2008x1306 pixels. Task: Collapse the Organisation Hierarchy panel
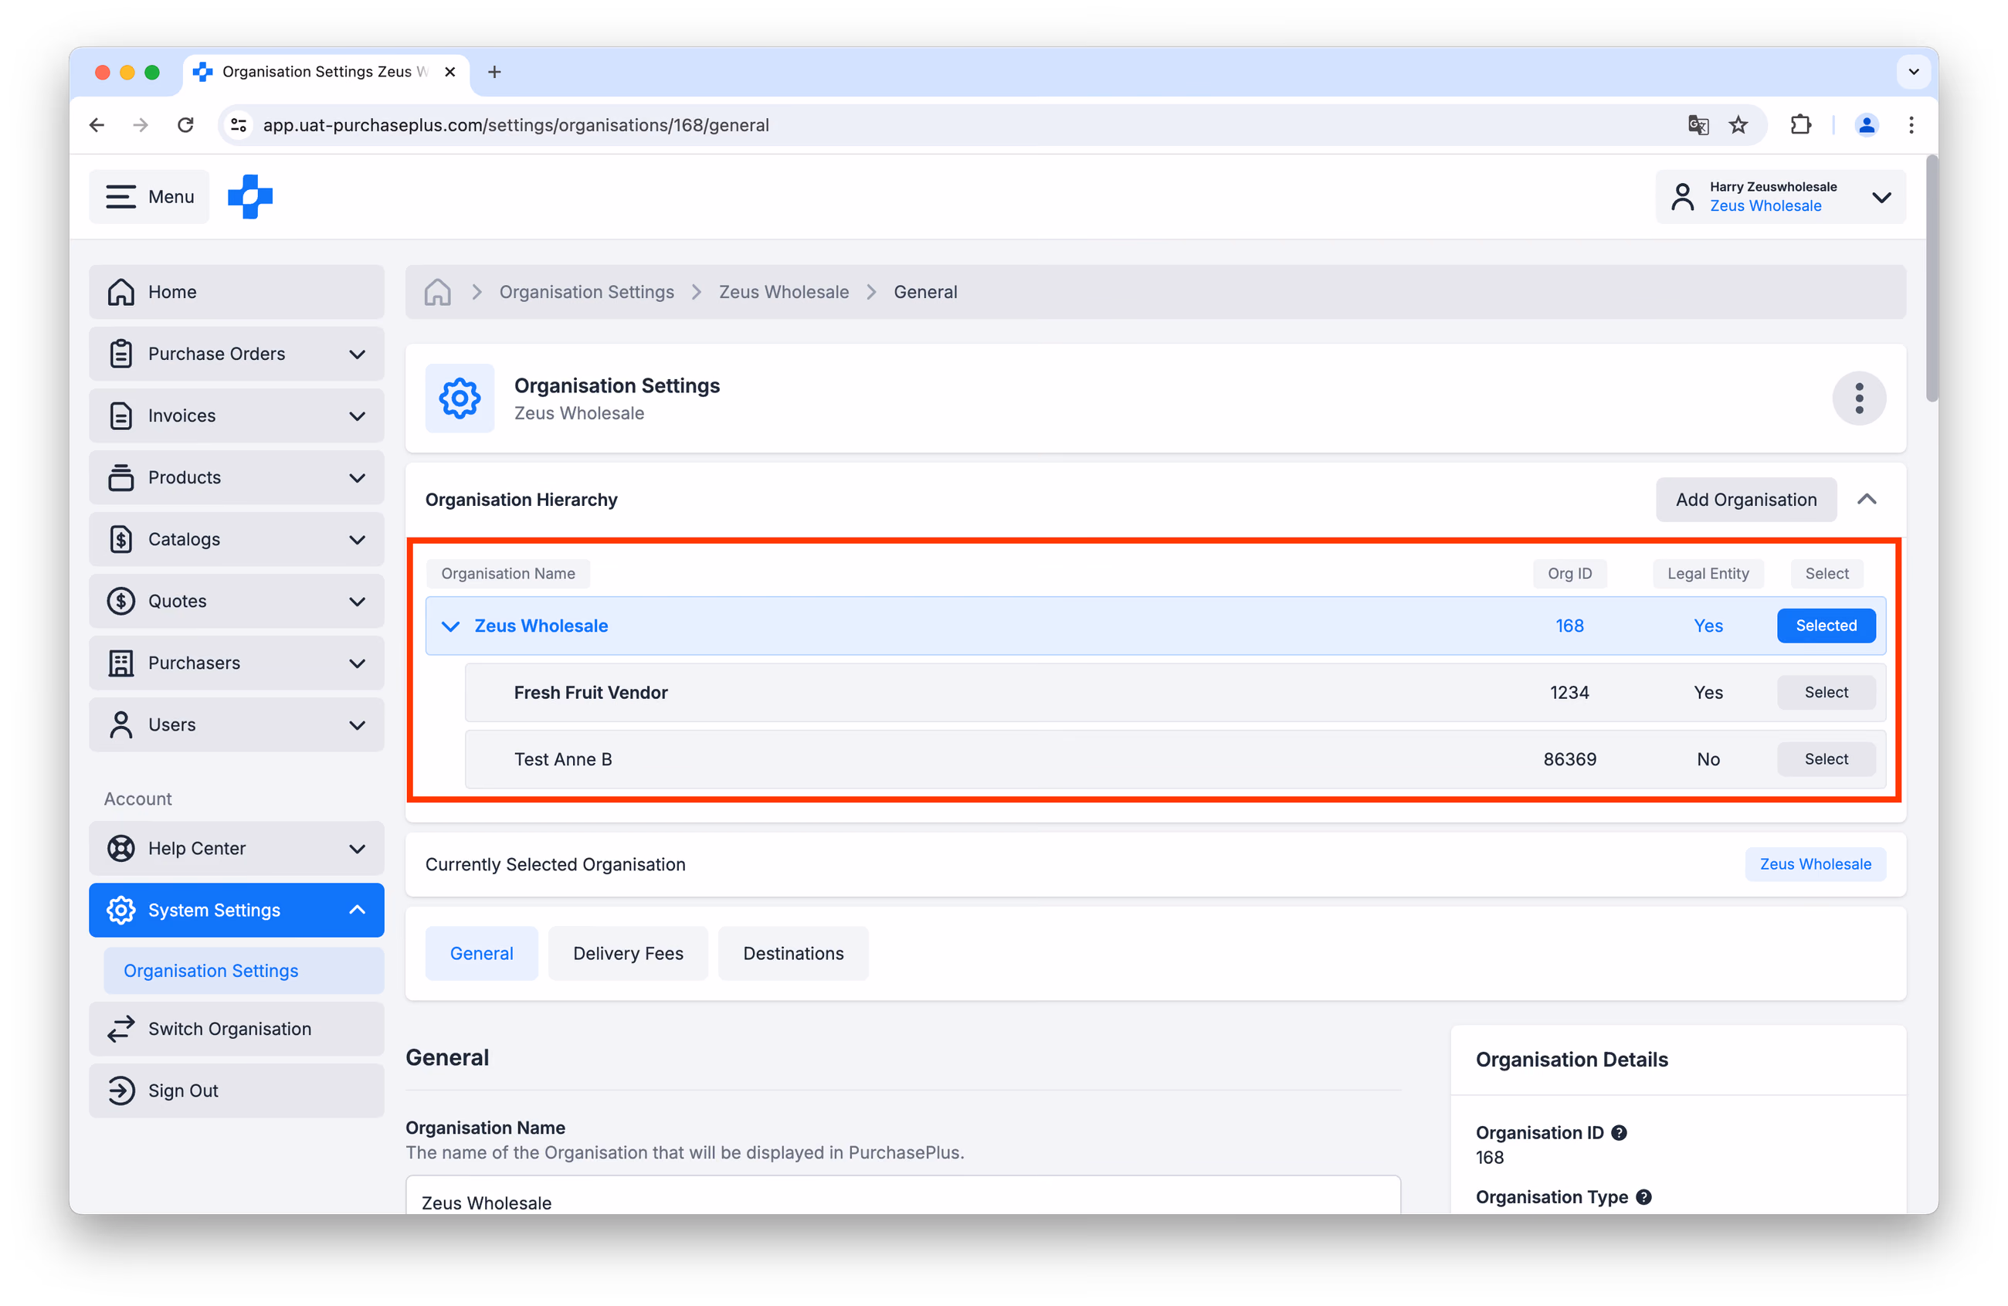point(1866,500)
